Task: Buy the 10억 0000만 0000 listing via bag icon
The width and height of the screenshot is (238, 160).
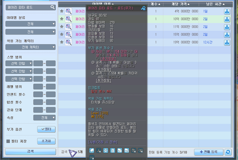Action: tap(227, 19)
